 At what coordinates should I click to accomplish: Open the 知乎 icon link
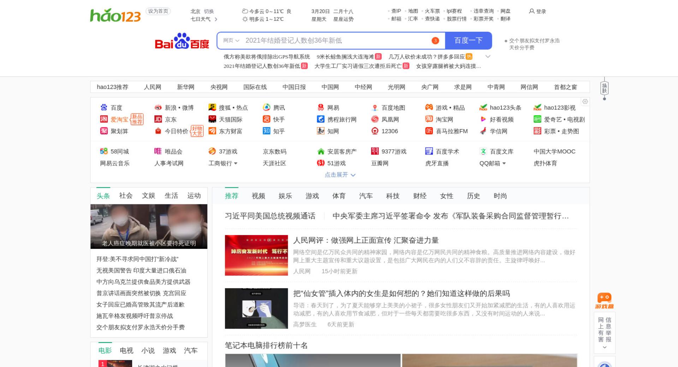tap(267, 131)
